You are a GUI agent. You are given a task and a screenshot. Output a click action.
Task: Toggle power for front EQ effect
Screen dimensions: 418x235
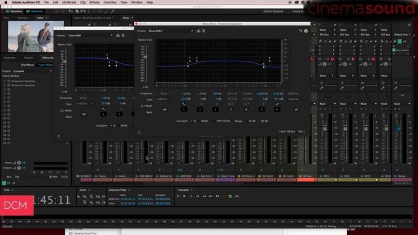(139, 132)
